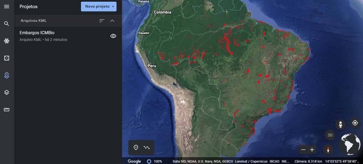363x164 pixels.
Task: Hide the Embargos ICMBio KML layer
Action: 113,36
